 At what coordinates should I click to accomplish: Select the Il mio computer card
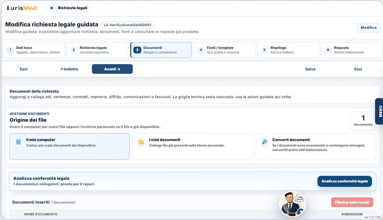click(69, 146)
